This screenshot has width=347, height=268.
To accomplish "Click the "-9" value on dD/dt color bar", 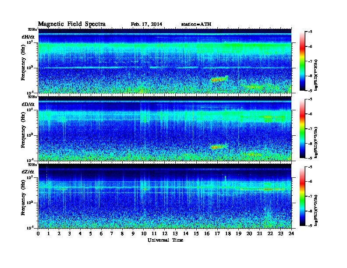I will (x=310, y=158).
